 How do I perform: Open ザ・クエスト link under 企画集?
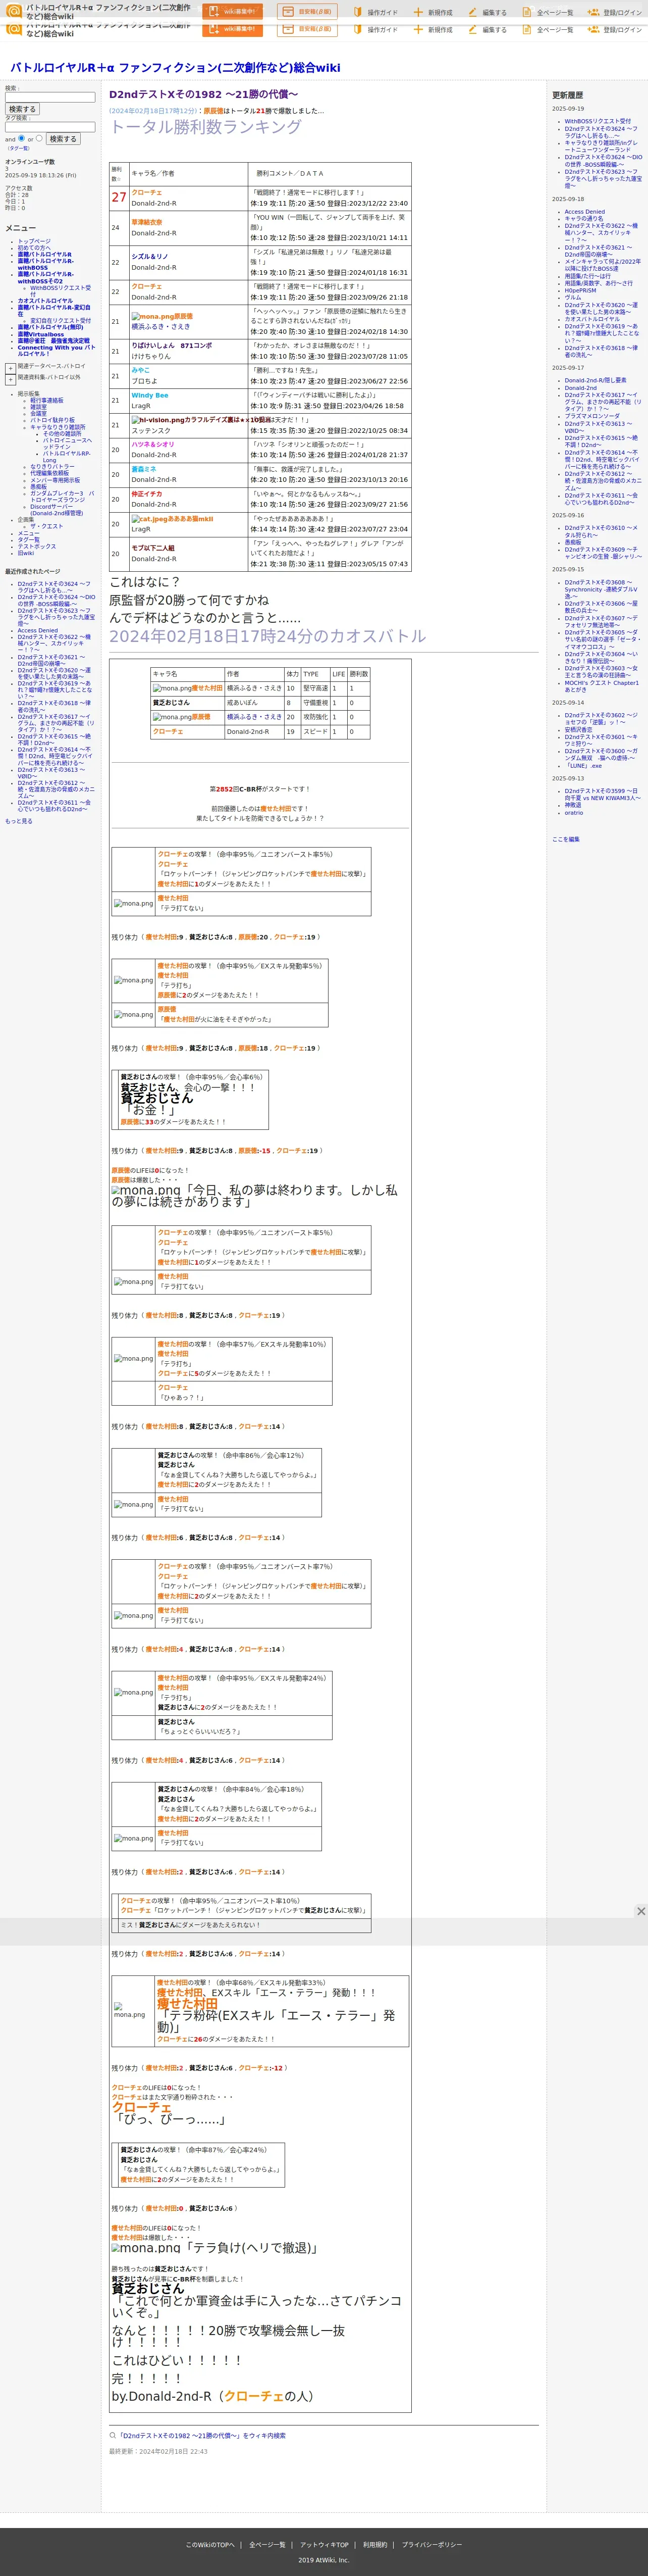[46, 526]
